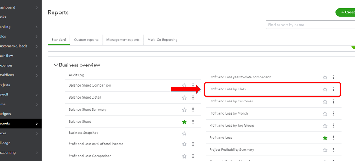Switch to the Custom reports tab
The width and height of the screenshot is (355, 161).
click(x=86, y=40)
